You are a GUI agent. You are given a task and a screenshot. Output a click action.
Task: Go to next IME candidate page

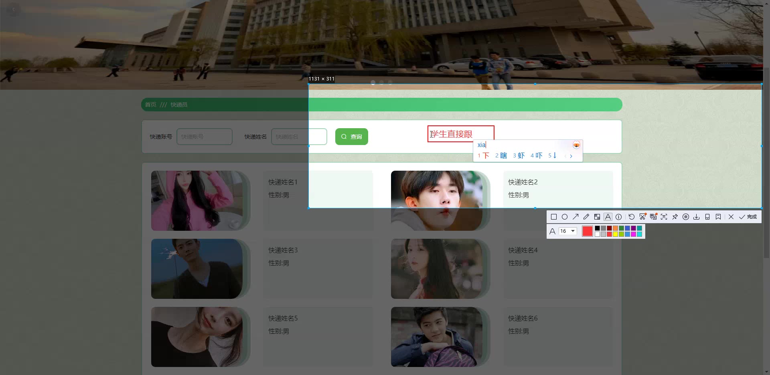click(x=571, y=156)
